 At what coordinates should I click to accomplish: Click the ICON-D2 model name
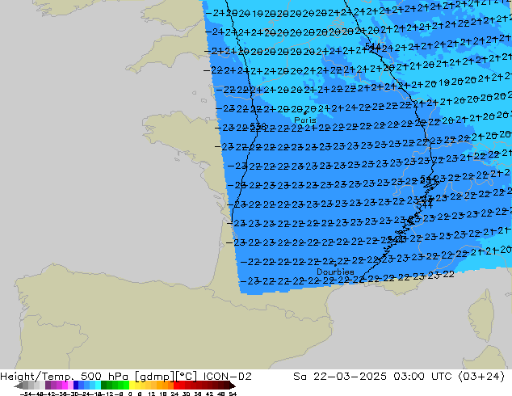227,377
